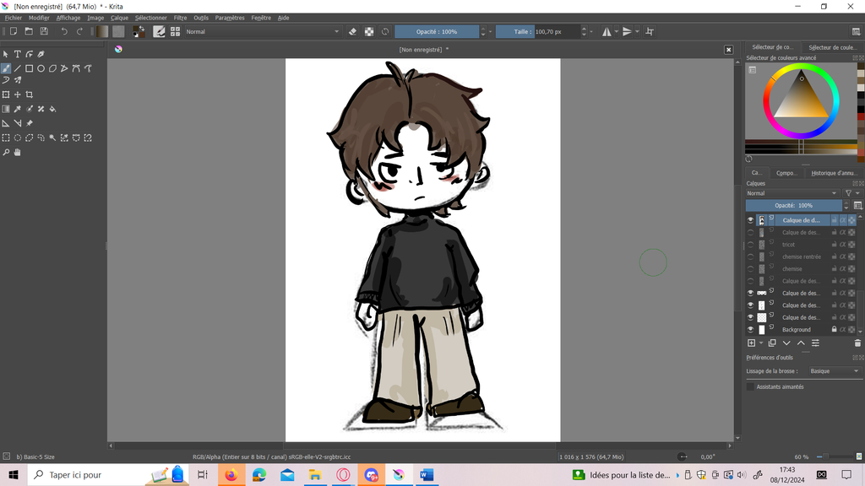
Task: Delete the layer with the trash icon
Action: point(857,343)
